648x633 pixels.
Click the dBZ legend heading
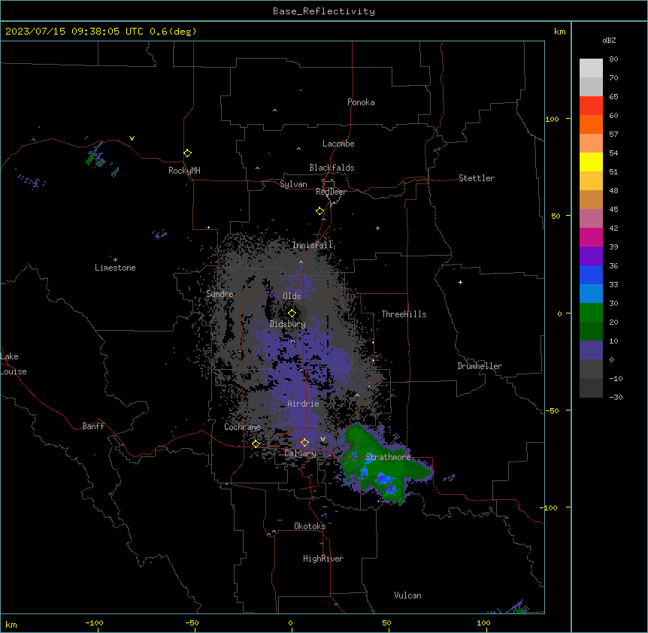[x=609, y=40]
